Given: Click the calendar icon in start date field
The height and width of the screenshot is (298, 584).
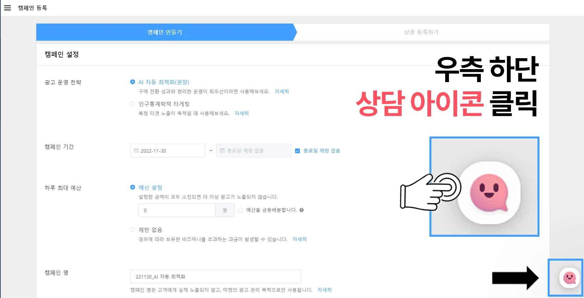Looking at the screenshot, I should pos(136,151).
